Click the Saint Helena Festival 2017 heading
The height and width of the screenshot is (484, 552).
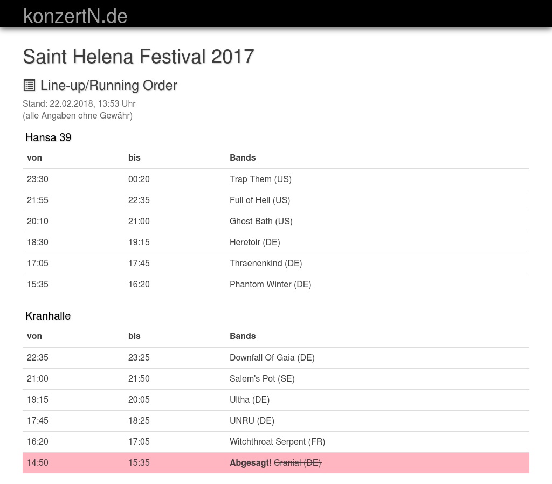coord(139,56)
